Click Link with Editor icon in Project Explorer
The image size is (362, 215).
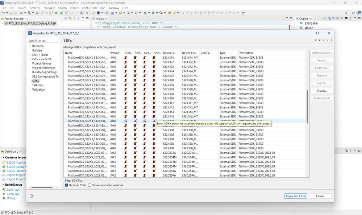[70, 18]
